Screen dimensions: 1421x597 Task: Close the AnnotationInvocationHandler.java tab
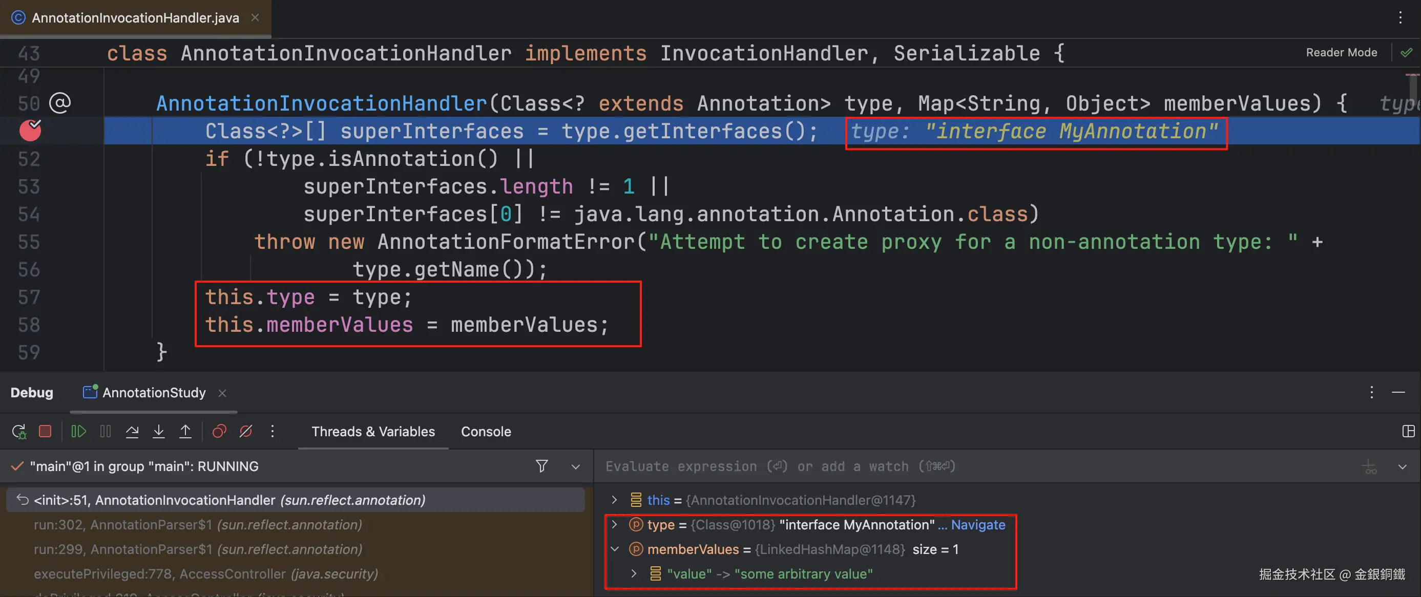point(255,17)
